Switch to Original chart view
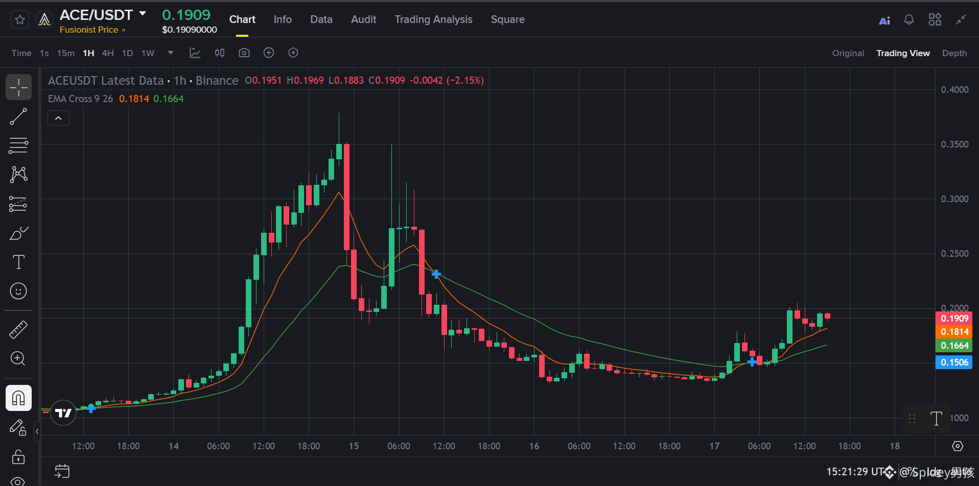The width and height of the screenshot is (979, 486). pyautogui.click(x=848, y=53)
